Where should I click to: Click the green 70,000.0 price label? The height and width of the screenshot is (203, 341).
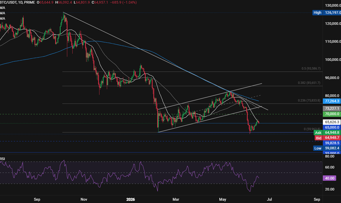pyautogui.click(x=332, y=114)
